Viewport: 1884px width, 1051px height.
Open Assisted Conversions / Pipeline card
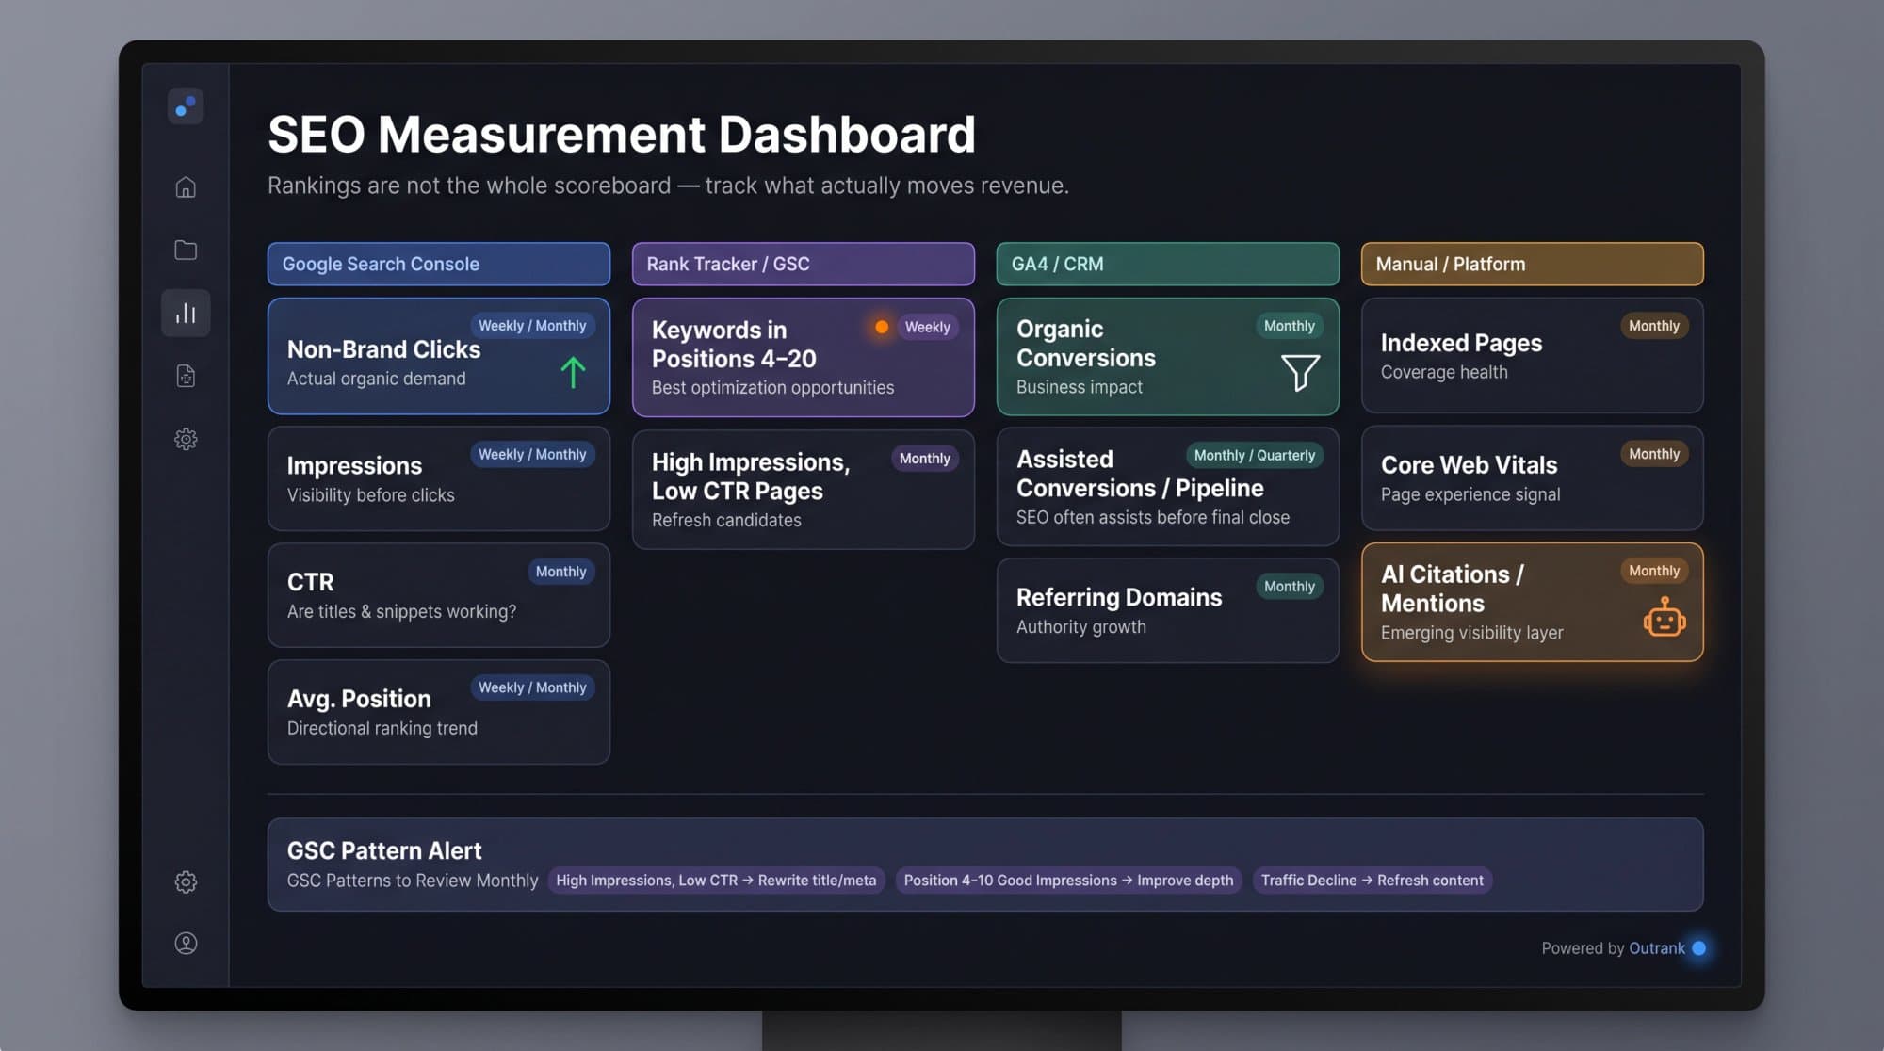point(1168,487)
